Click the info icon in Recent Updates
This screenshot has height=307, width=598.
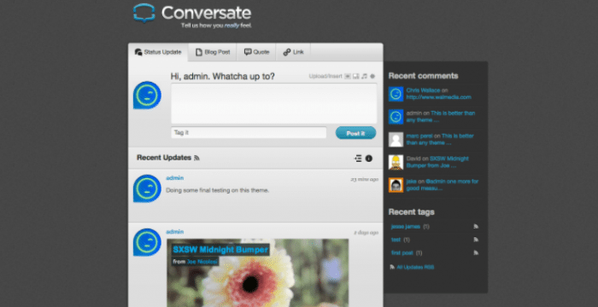[369, 159]
